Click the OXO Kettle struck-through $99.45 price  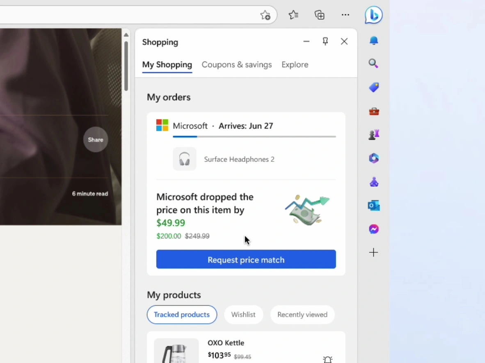(243, 357)
